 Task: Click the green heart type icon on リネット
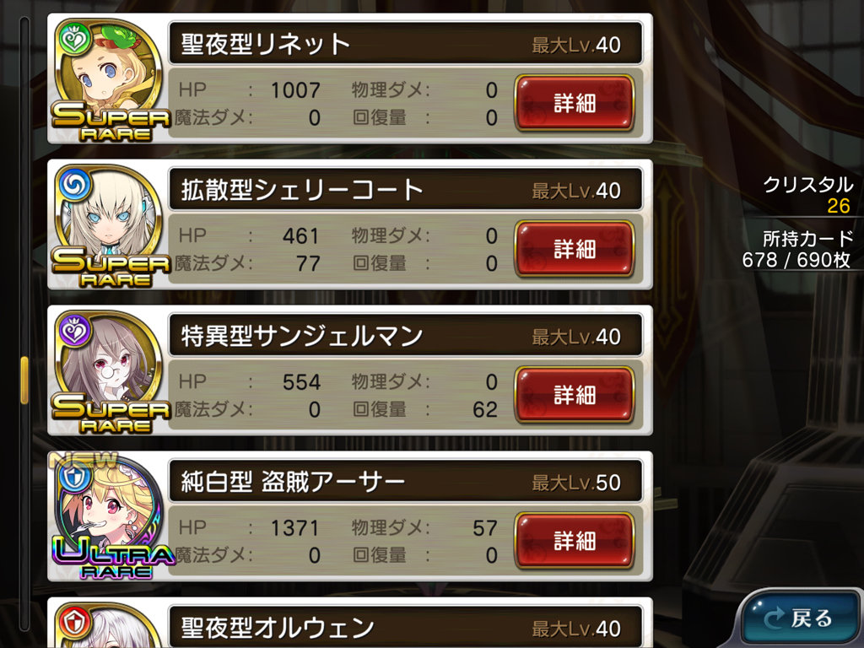74,39
